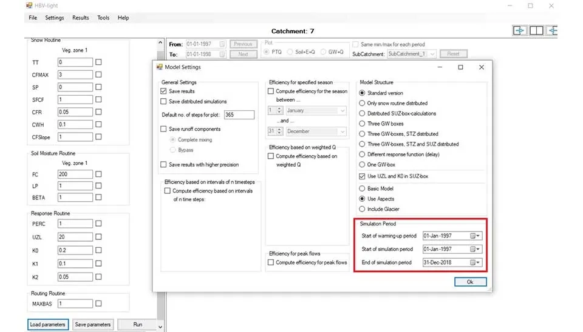Click the CFMAX parameter input field
The width and height of the screenshot is (583, 332).
click(75, 75)
